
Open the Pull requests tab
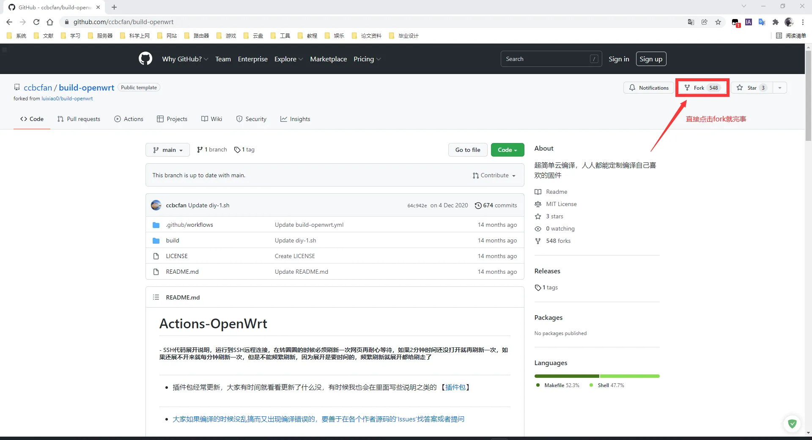pyautogui.click(x=79, y=119)
